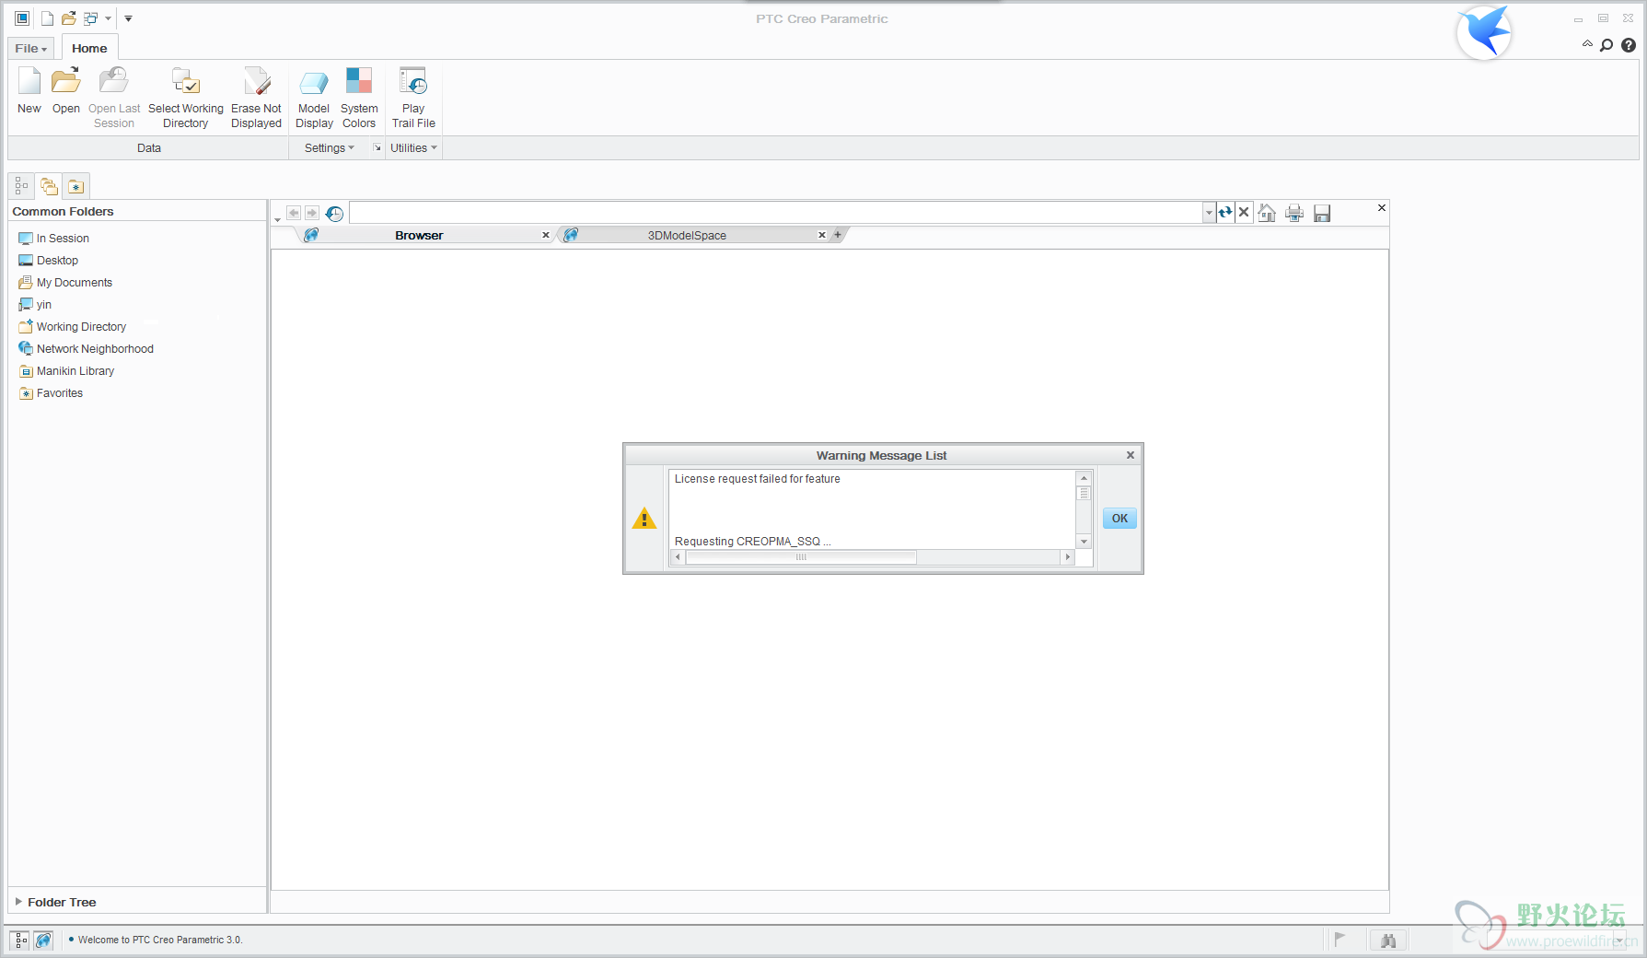The width and height of the screenshot is (1647, 958).
Task: Open a file using the Open ribbon button
Action: click(65, 90)
